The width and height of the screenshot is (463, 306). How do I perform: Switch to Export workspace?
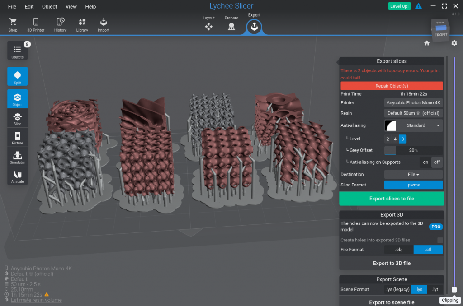point(254,26)
